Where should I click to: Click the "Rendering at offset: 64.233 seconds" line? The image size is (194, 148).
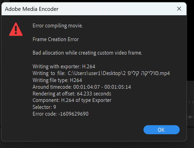pyautogui.click(x=72, y=94)
